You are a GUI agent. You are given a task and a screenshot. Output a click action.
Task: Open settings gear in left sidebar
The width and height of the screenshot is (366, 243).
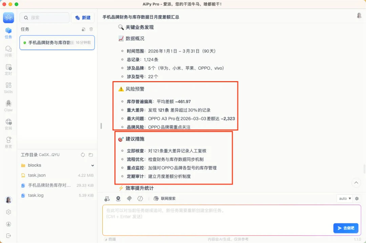point(8,212)
